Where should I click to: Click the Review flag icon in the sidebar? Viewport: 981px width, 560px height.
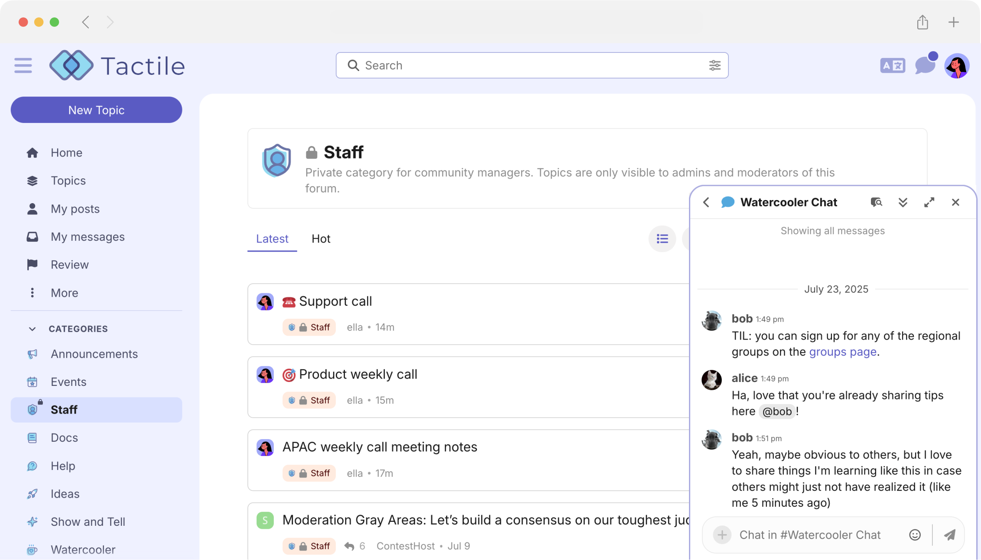32,264
